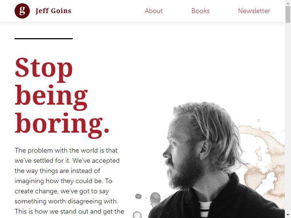Click the word 'being' in the headline
The height and width of the screenshot is (218, 291).
tap(51, 97)
